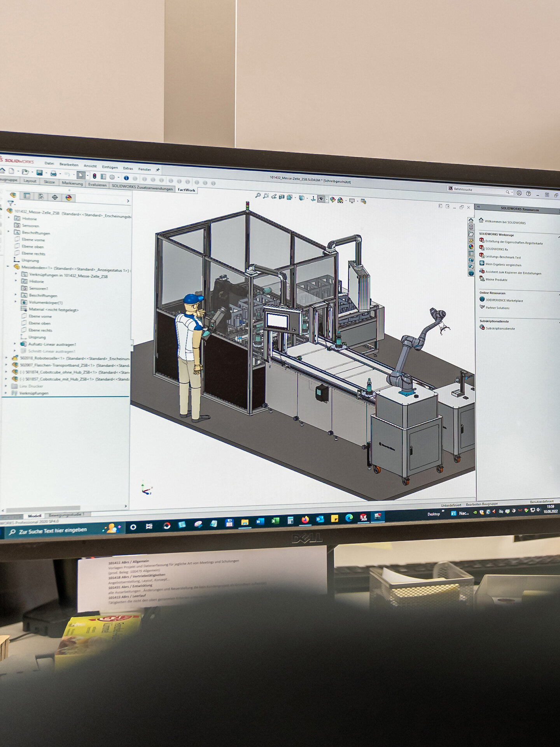The height and width of the screenshot is (747, 560).
Task: Click the Print icon in the toolbar
Action: [54, 174]
